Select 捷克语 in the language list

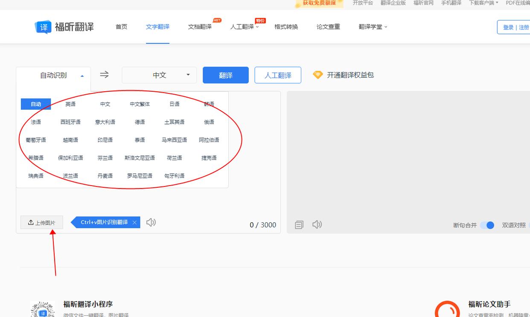pos(209,158)
